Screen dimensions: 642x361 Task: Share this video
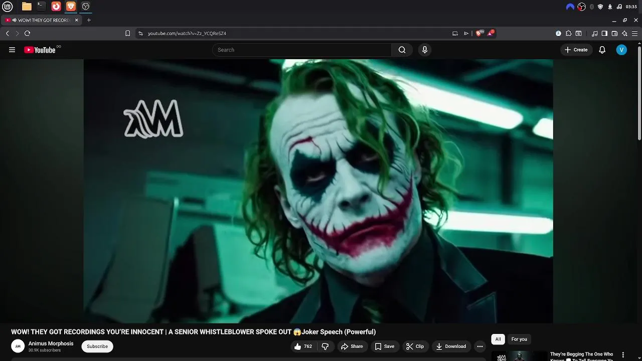tap(352, 346)
